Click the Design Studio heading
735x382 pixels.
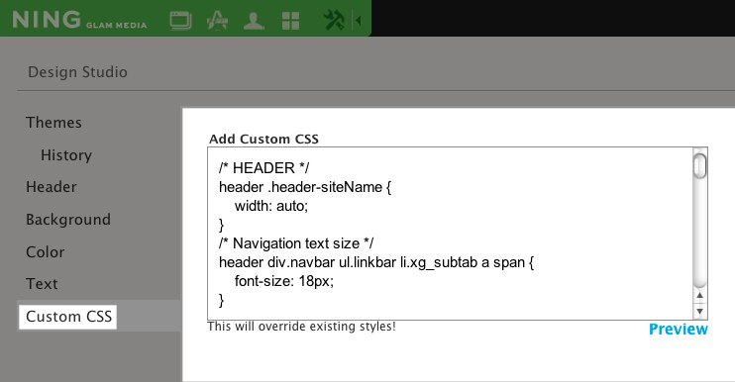77,72
